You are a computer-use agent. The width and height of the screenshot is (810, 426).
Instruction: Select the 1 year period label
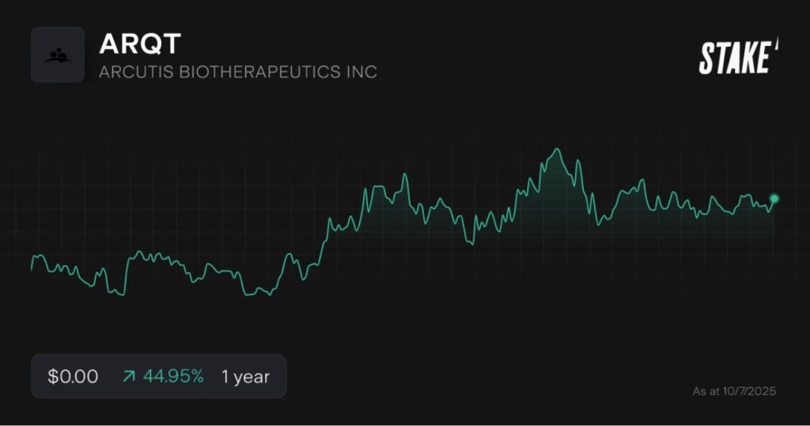[x=245, y=377]
